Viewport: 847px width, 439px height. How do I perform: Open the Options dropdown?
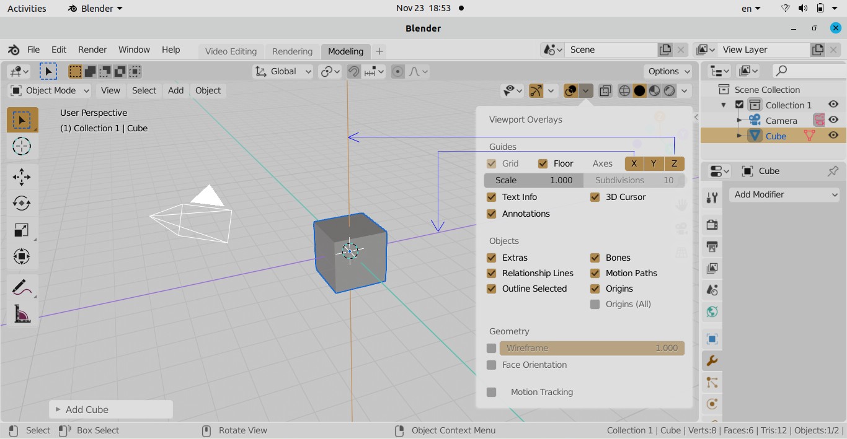tap(668, 72)
